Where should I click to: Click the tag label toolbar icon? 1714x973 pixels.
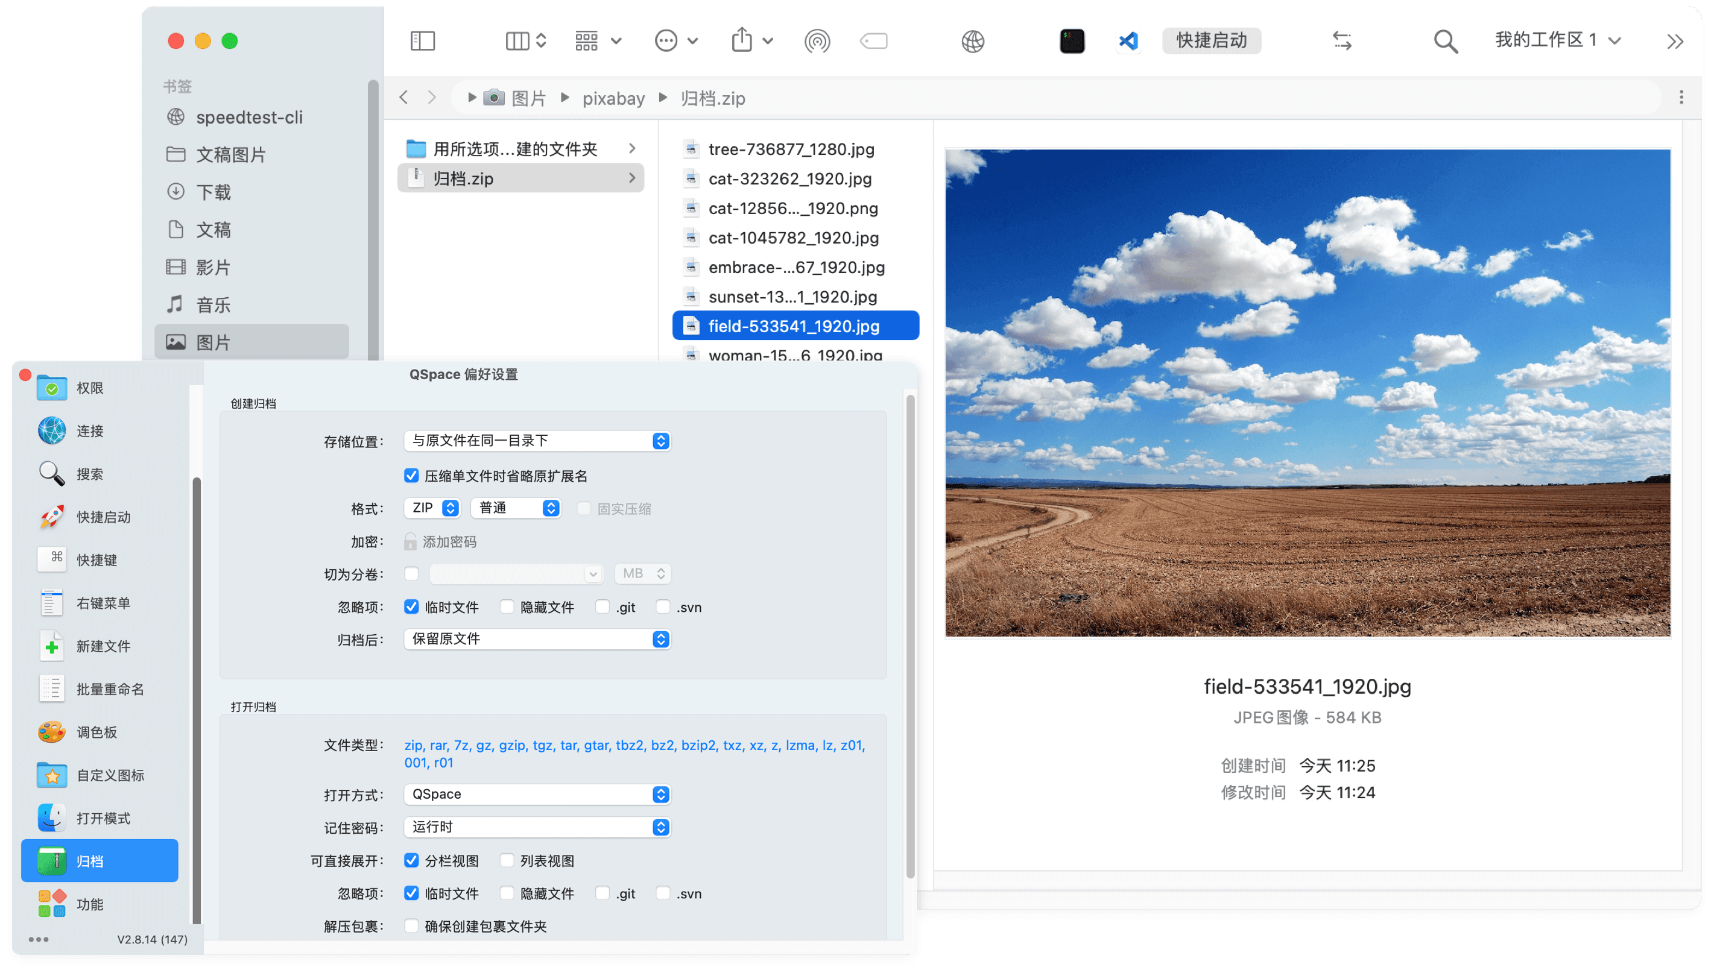tap(874, 42)
